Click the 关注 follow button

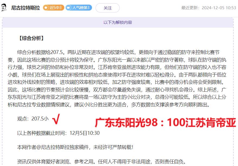click(107, 8)
